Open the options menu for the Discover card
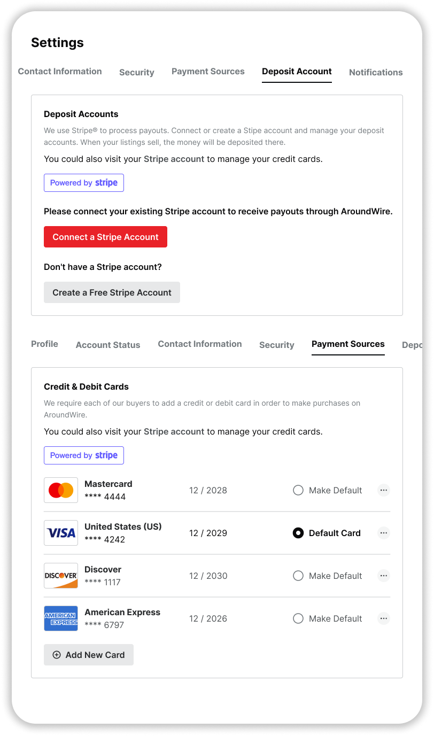This screenshot has height=736, width=434. [x=383, y=575]
